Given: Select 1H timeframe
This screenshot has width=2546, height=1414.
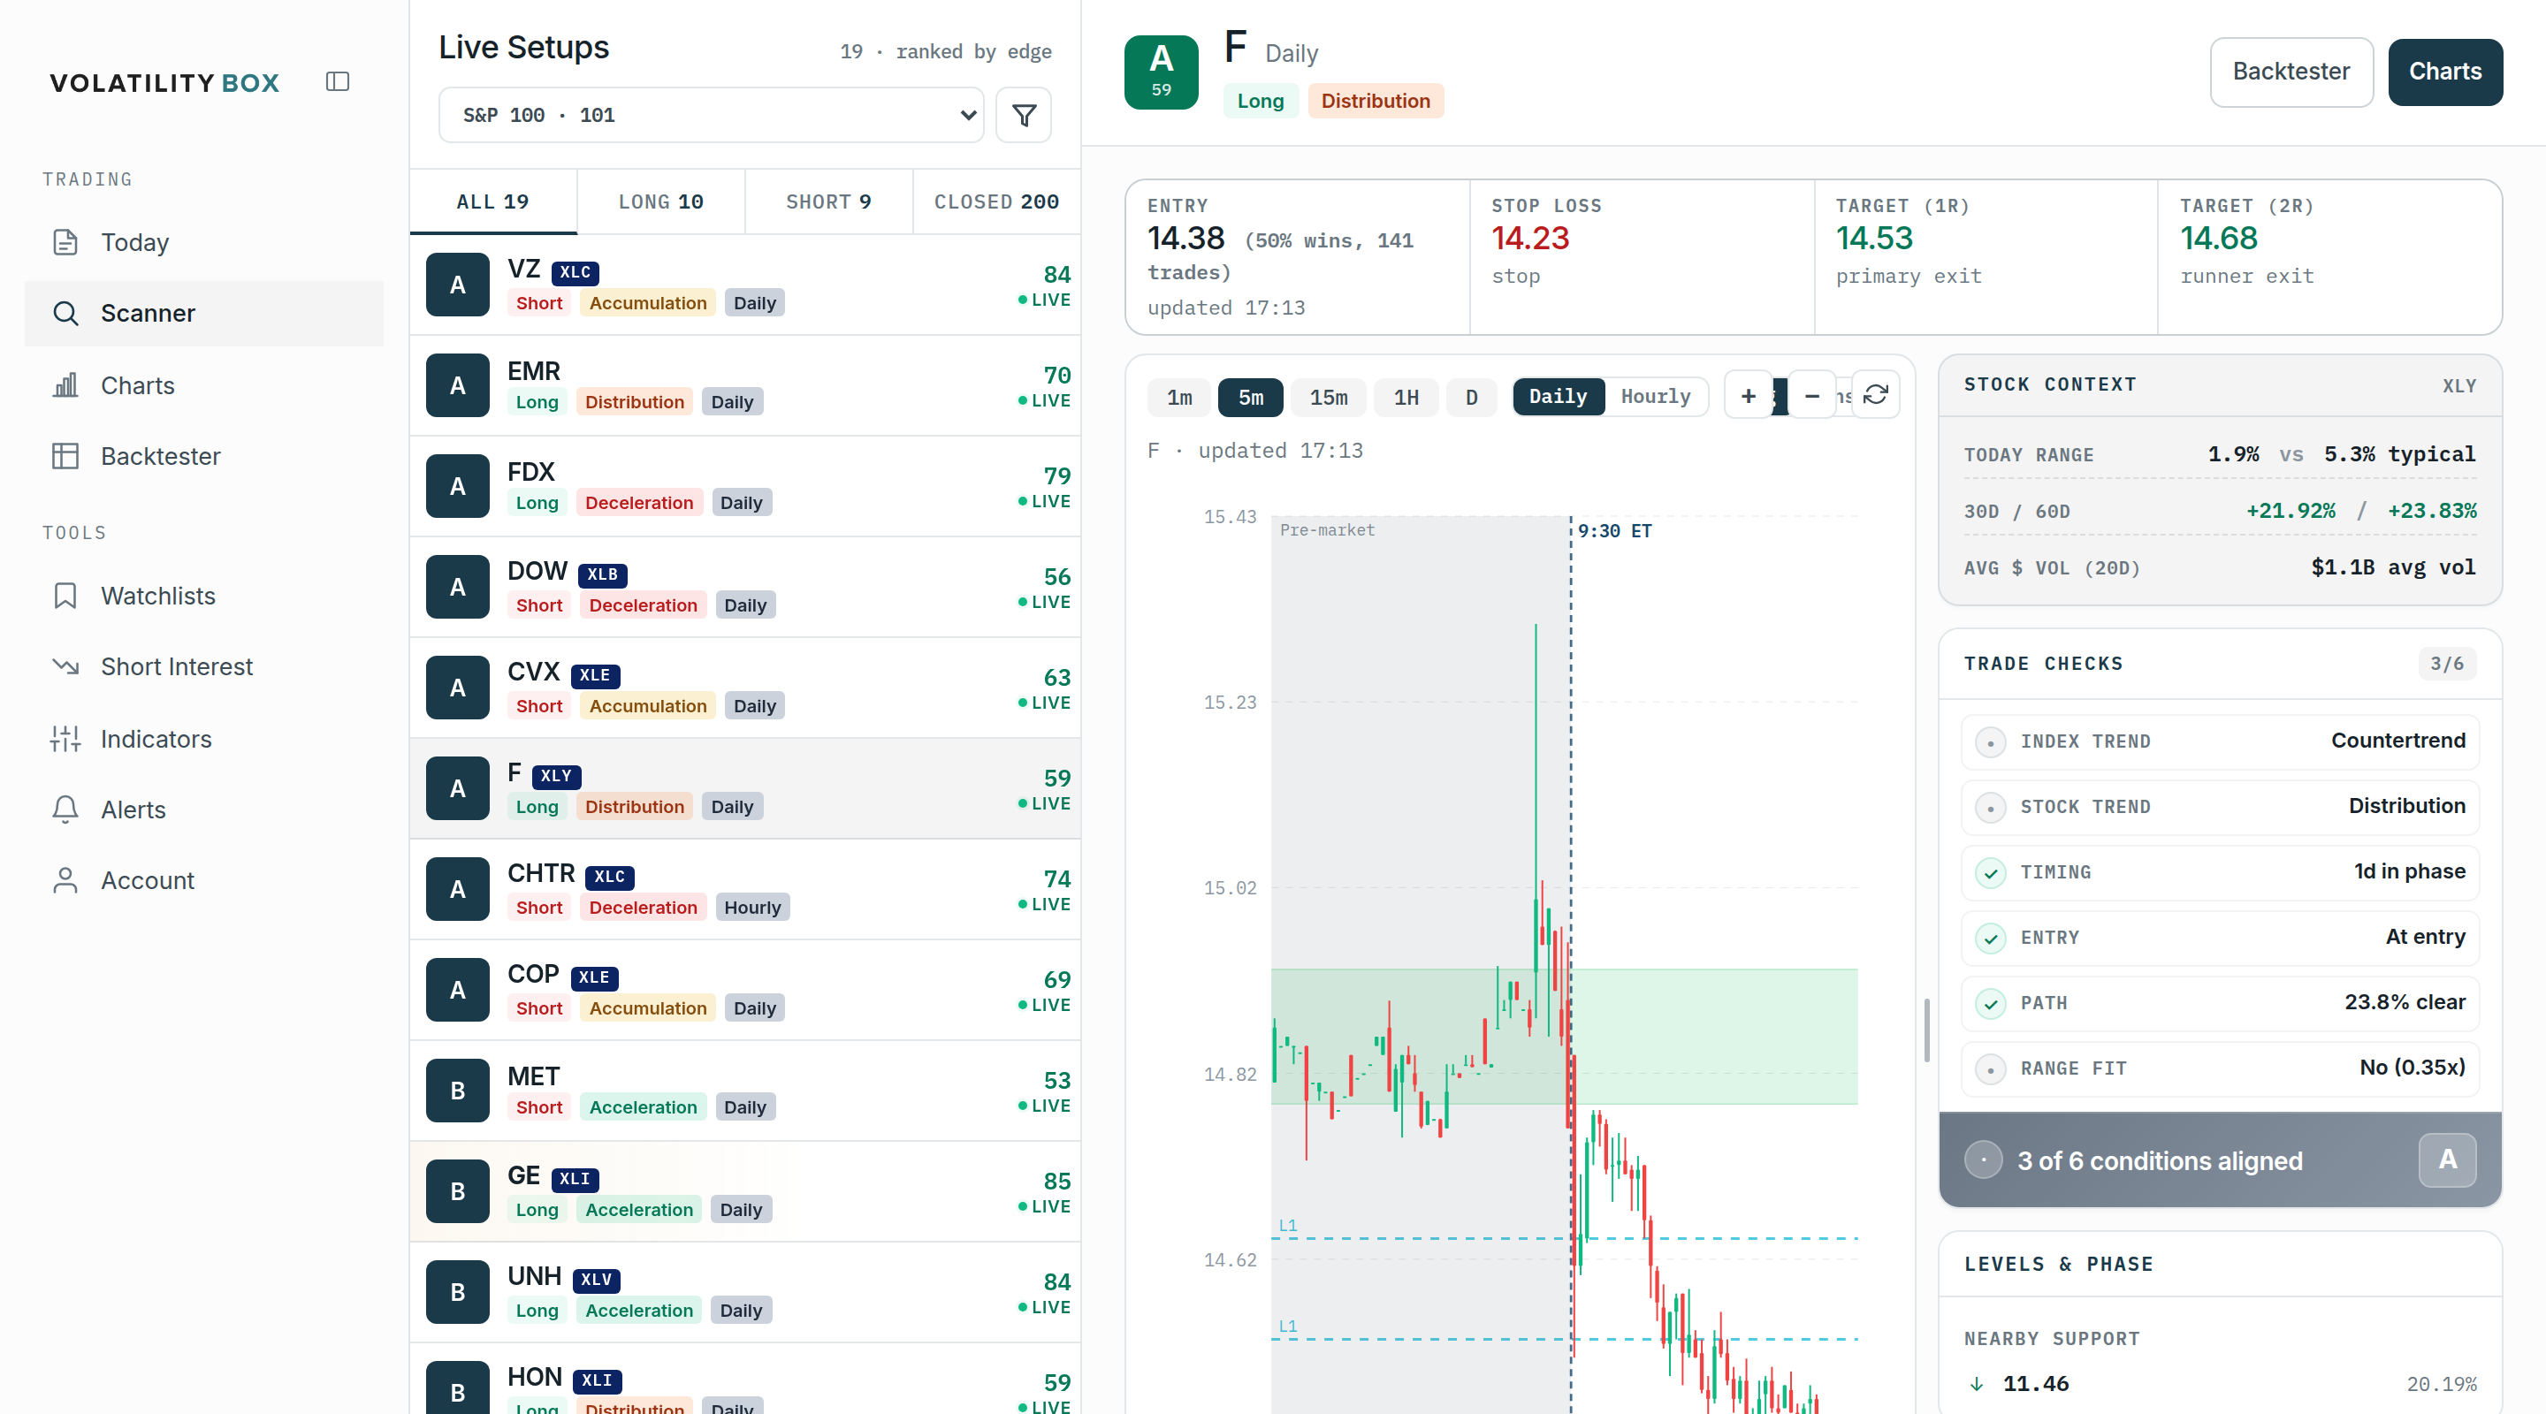Looking at the screenshot, I should pyautogui.click(x=1406, y=397).
